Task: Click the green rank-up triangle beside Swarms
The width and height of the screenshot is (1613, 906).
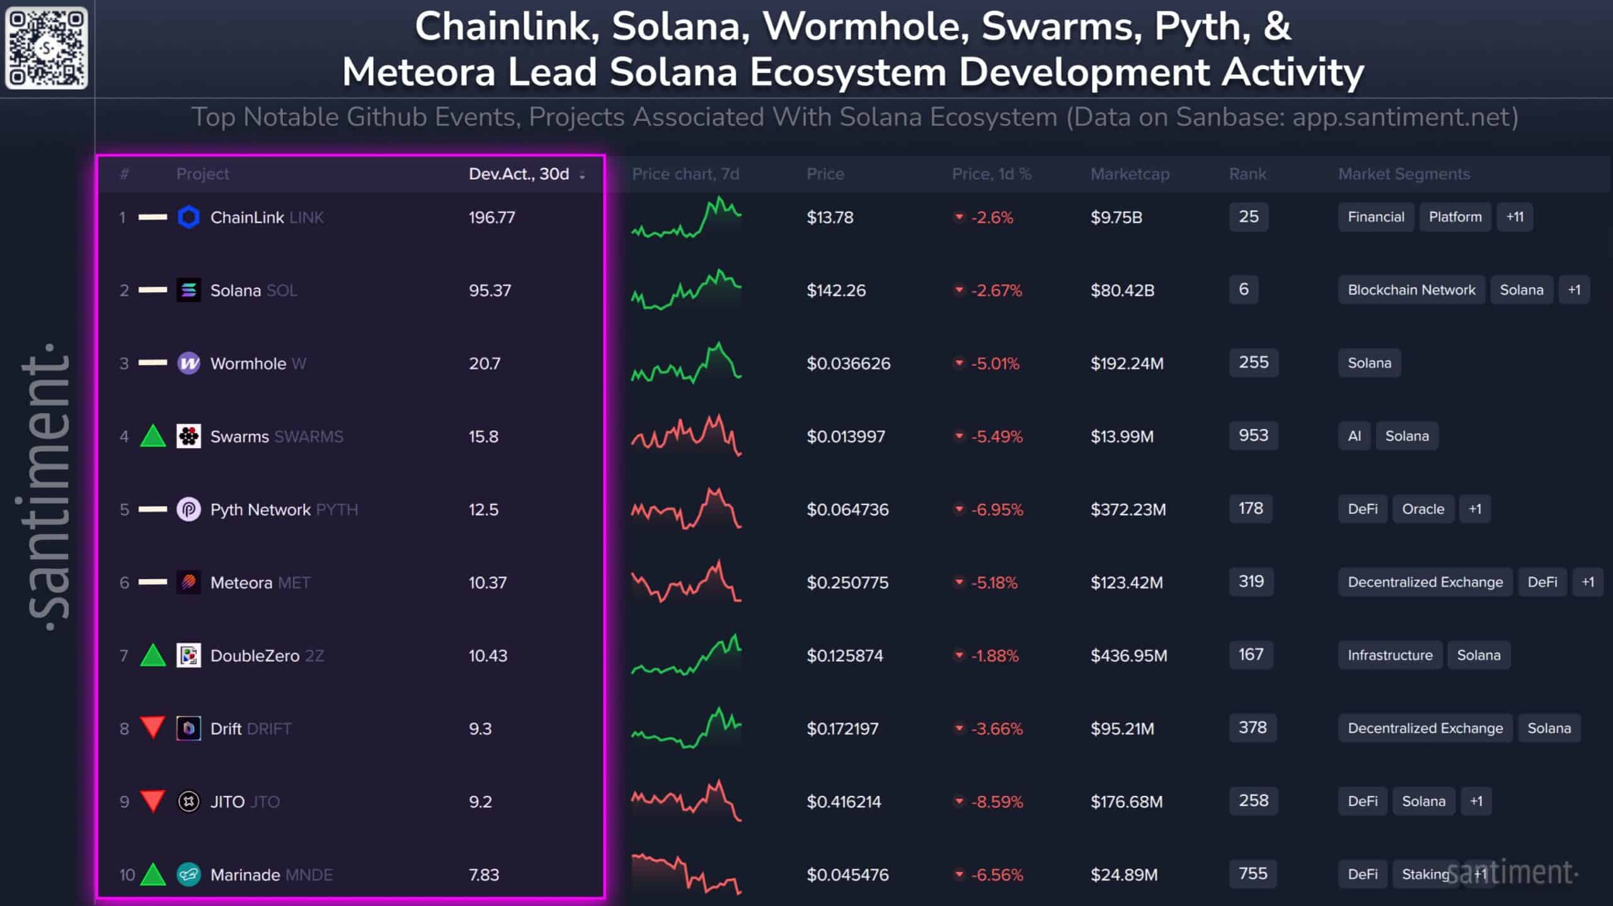Action: pyautogui.click(x=153, y=436)
